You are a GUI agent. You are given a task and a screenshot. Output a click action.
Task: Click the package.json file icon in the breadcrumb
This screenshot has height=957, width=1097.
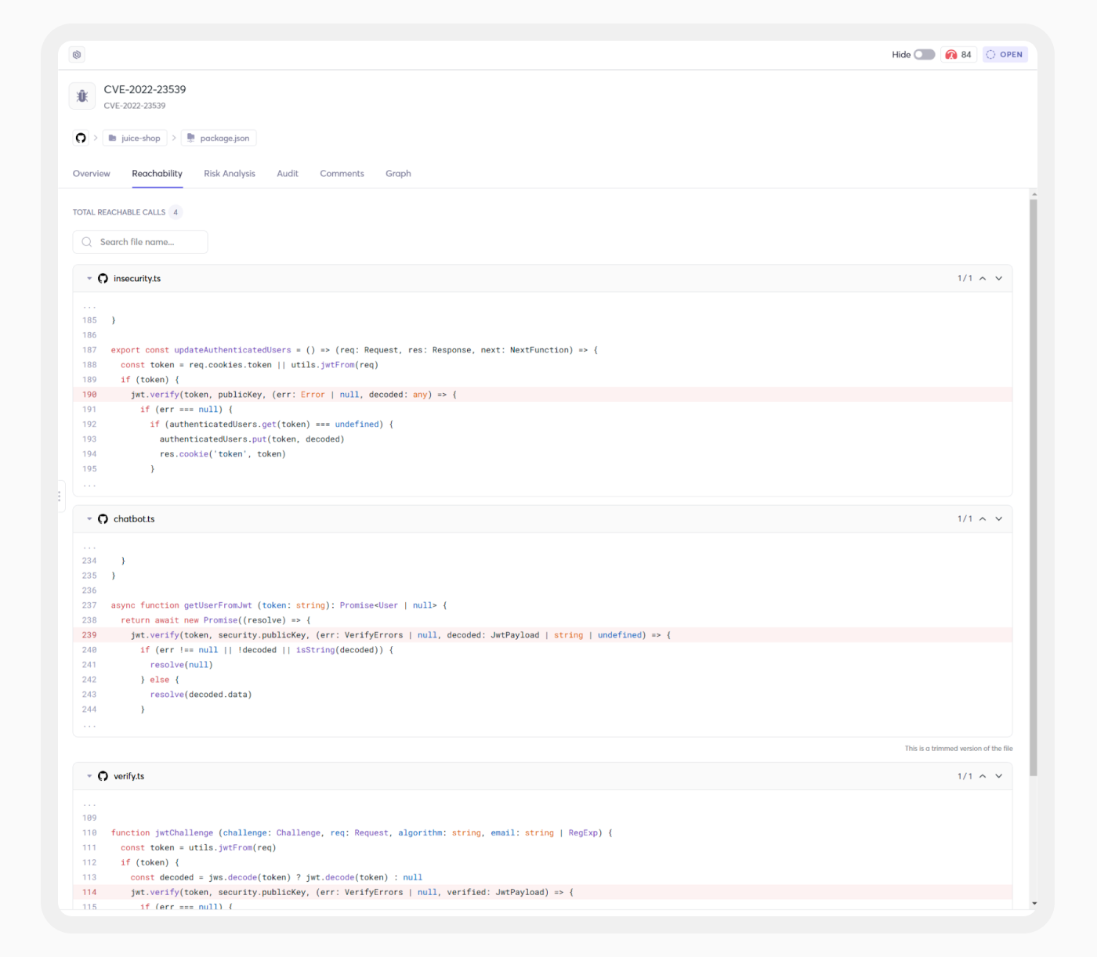190,138
